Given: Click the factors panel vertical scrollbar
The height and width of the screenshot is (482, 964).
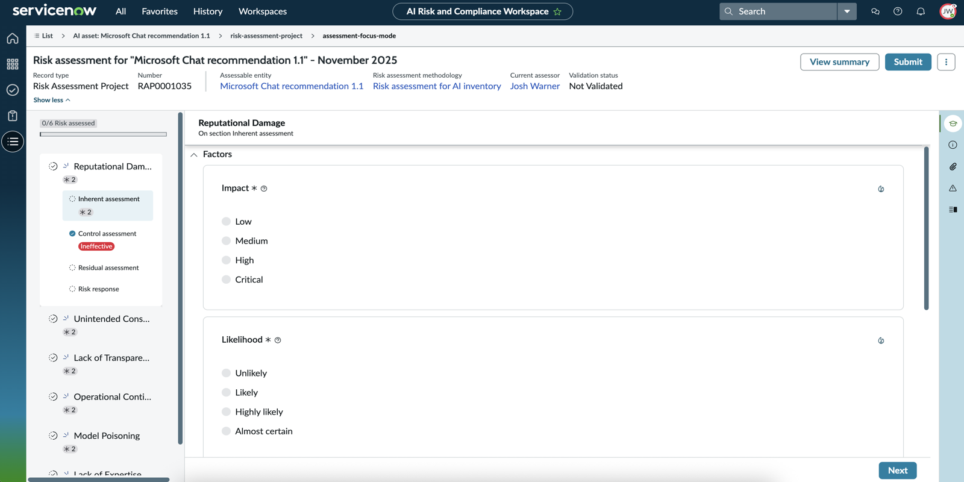Looking at the screenshot, I should click(926, 228).
